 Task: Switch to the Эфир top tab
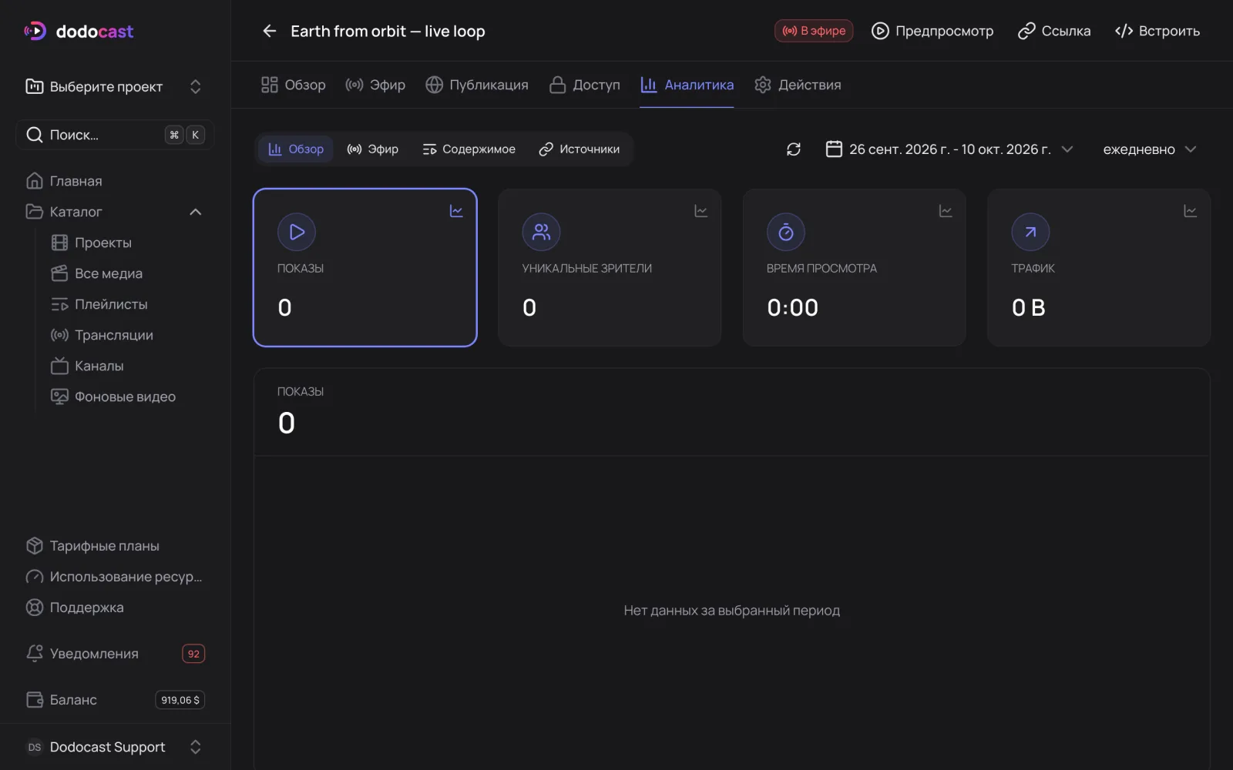pos(375,85)
